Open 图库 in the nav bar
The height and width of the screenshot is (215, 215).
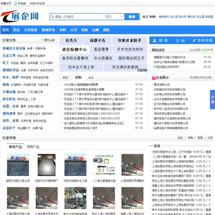[106, 30]
